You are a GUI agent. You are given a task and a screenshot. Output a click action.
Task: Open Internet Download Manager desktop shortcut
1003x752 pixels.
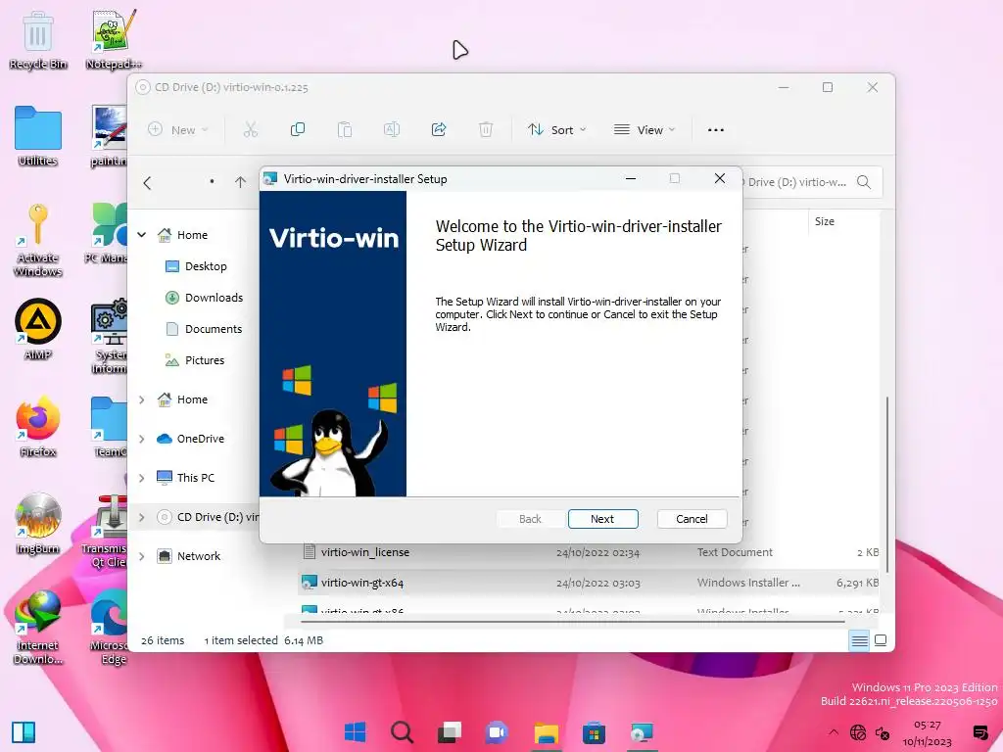[38, 627]
